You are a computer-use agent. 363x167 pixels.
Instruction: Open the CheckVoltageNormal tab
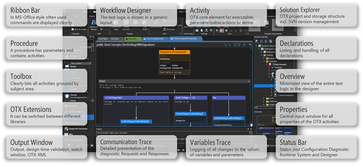(155, 39)
